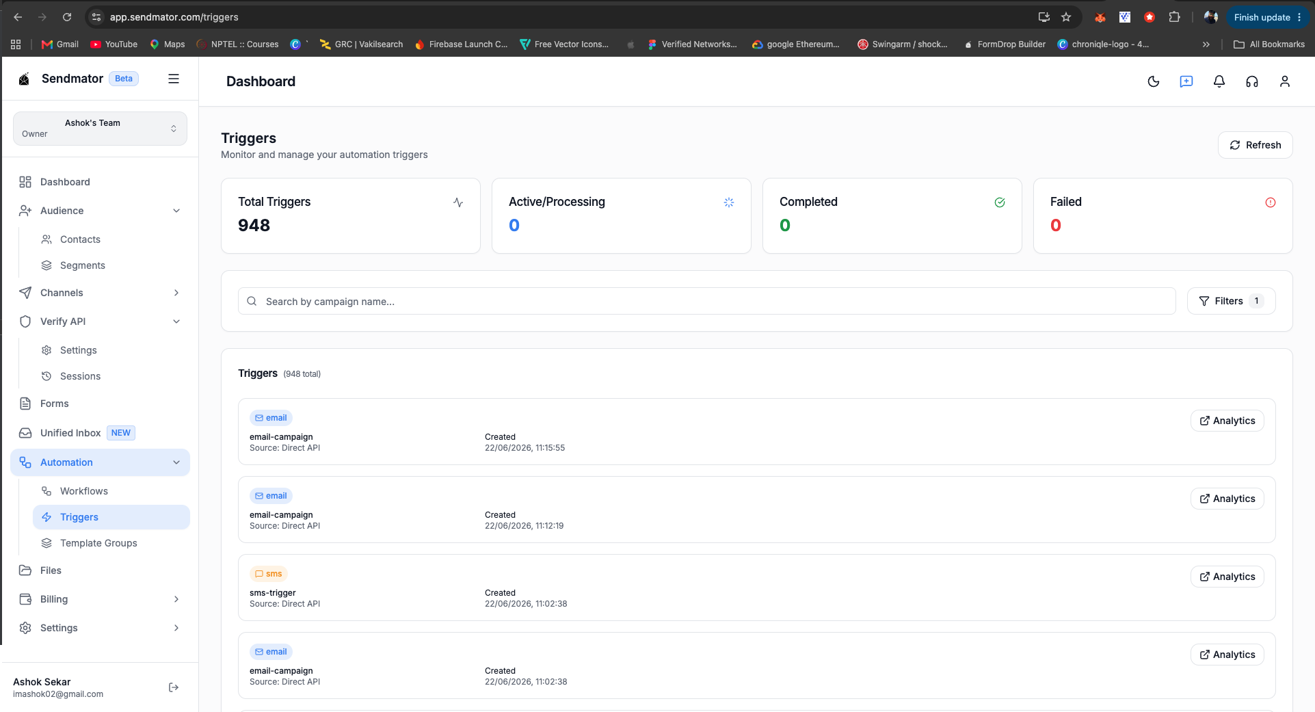Open Workflows under Automation
Screen dimensions: 1315x712
tap(111, 491)
